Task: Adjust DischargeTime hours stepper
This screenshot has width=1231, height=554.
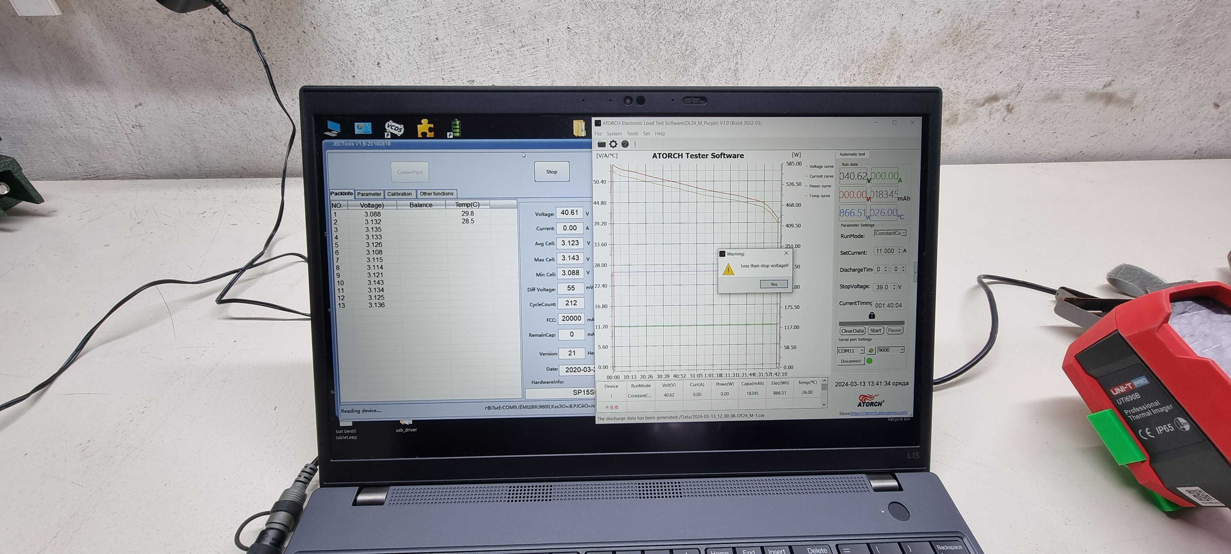Action: pos(885,269)
